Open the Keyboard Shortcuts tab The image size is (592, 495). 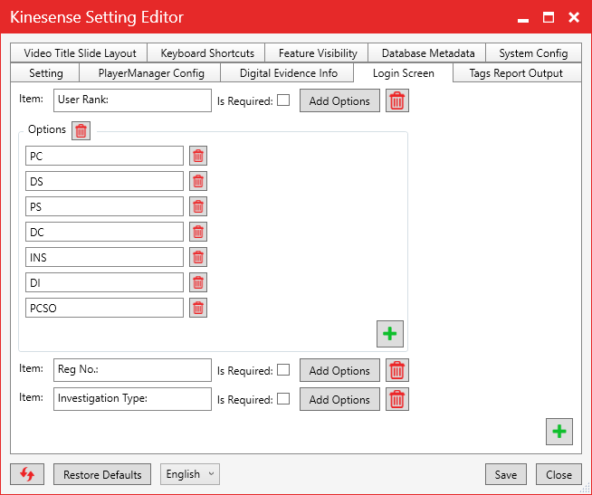pos(206,52)
